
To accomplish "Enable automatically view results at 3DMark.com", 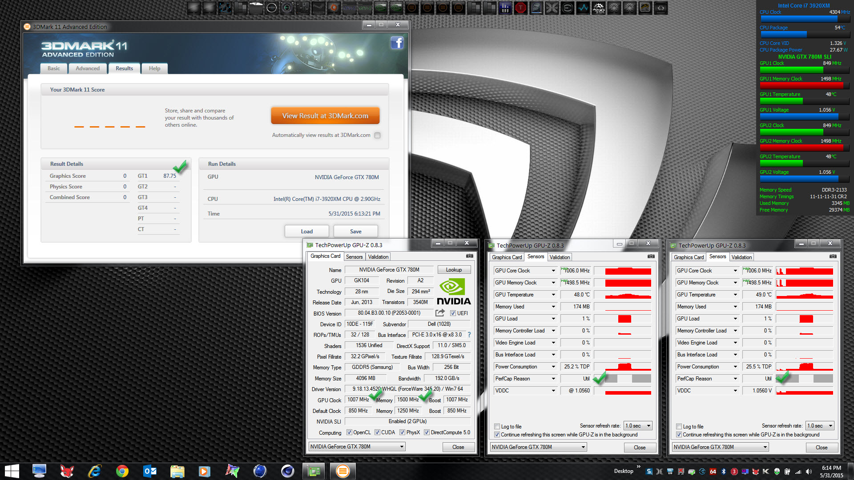I will [377, 136].
